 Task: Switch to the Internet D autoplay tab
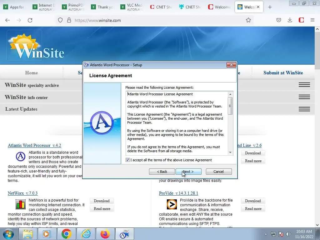coord(44,7)
